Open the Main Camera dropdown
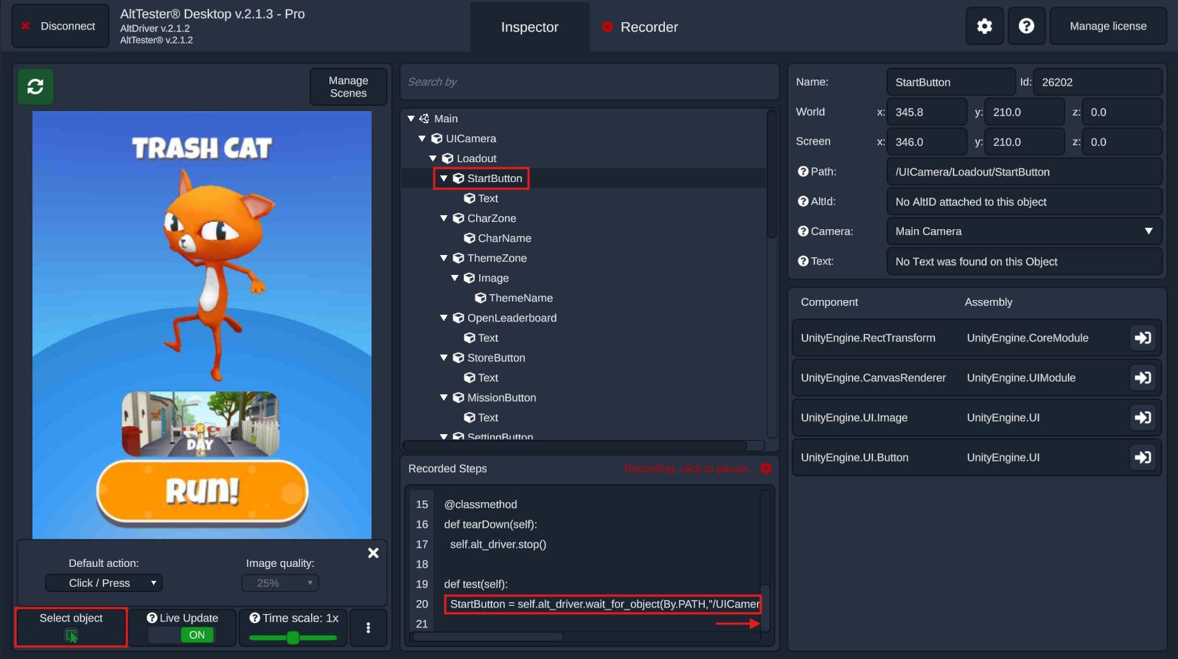The image size is (1178, 659). (1023, 231)
